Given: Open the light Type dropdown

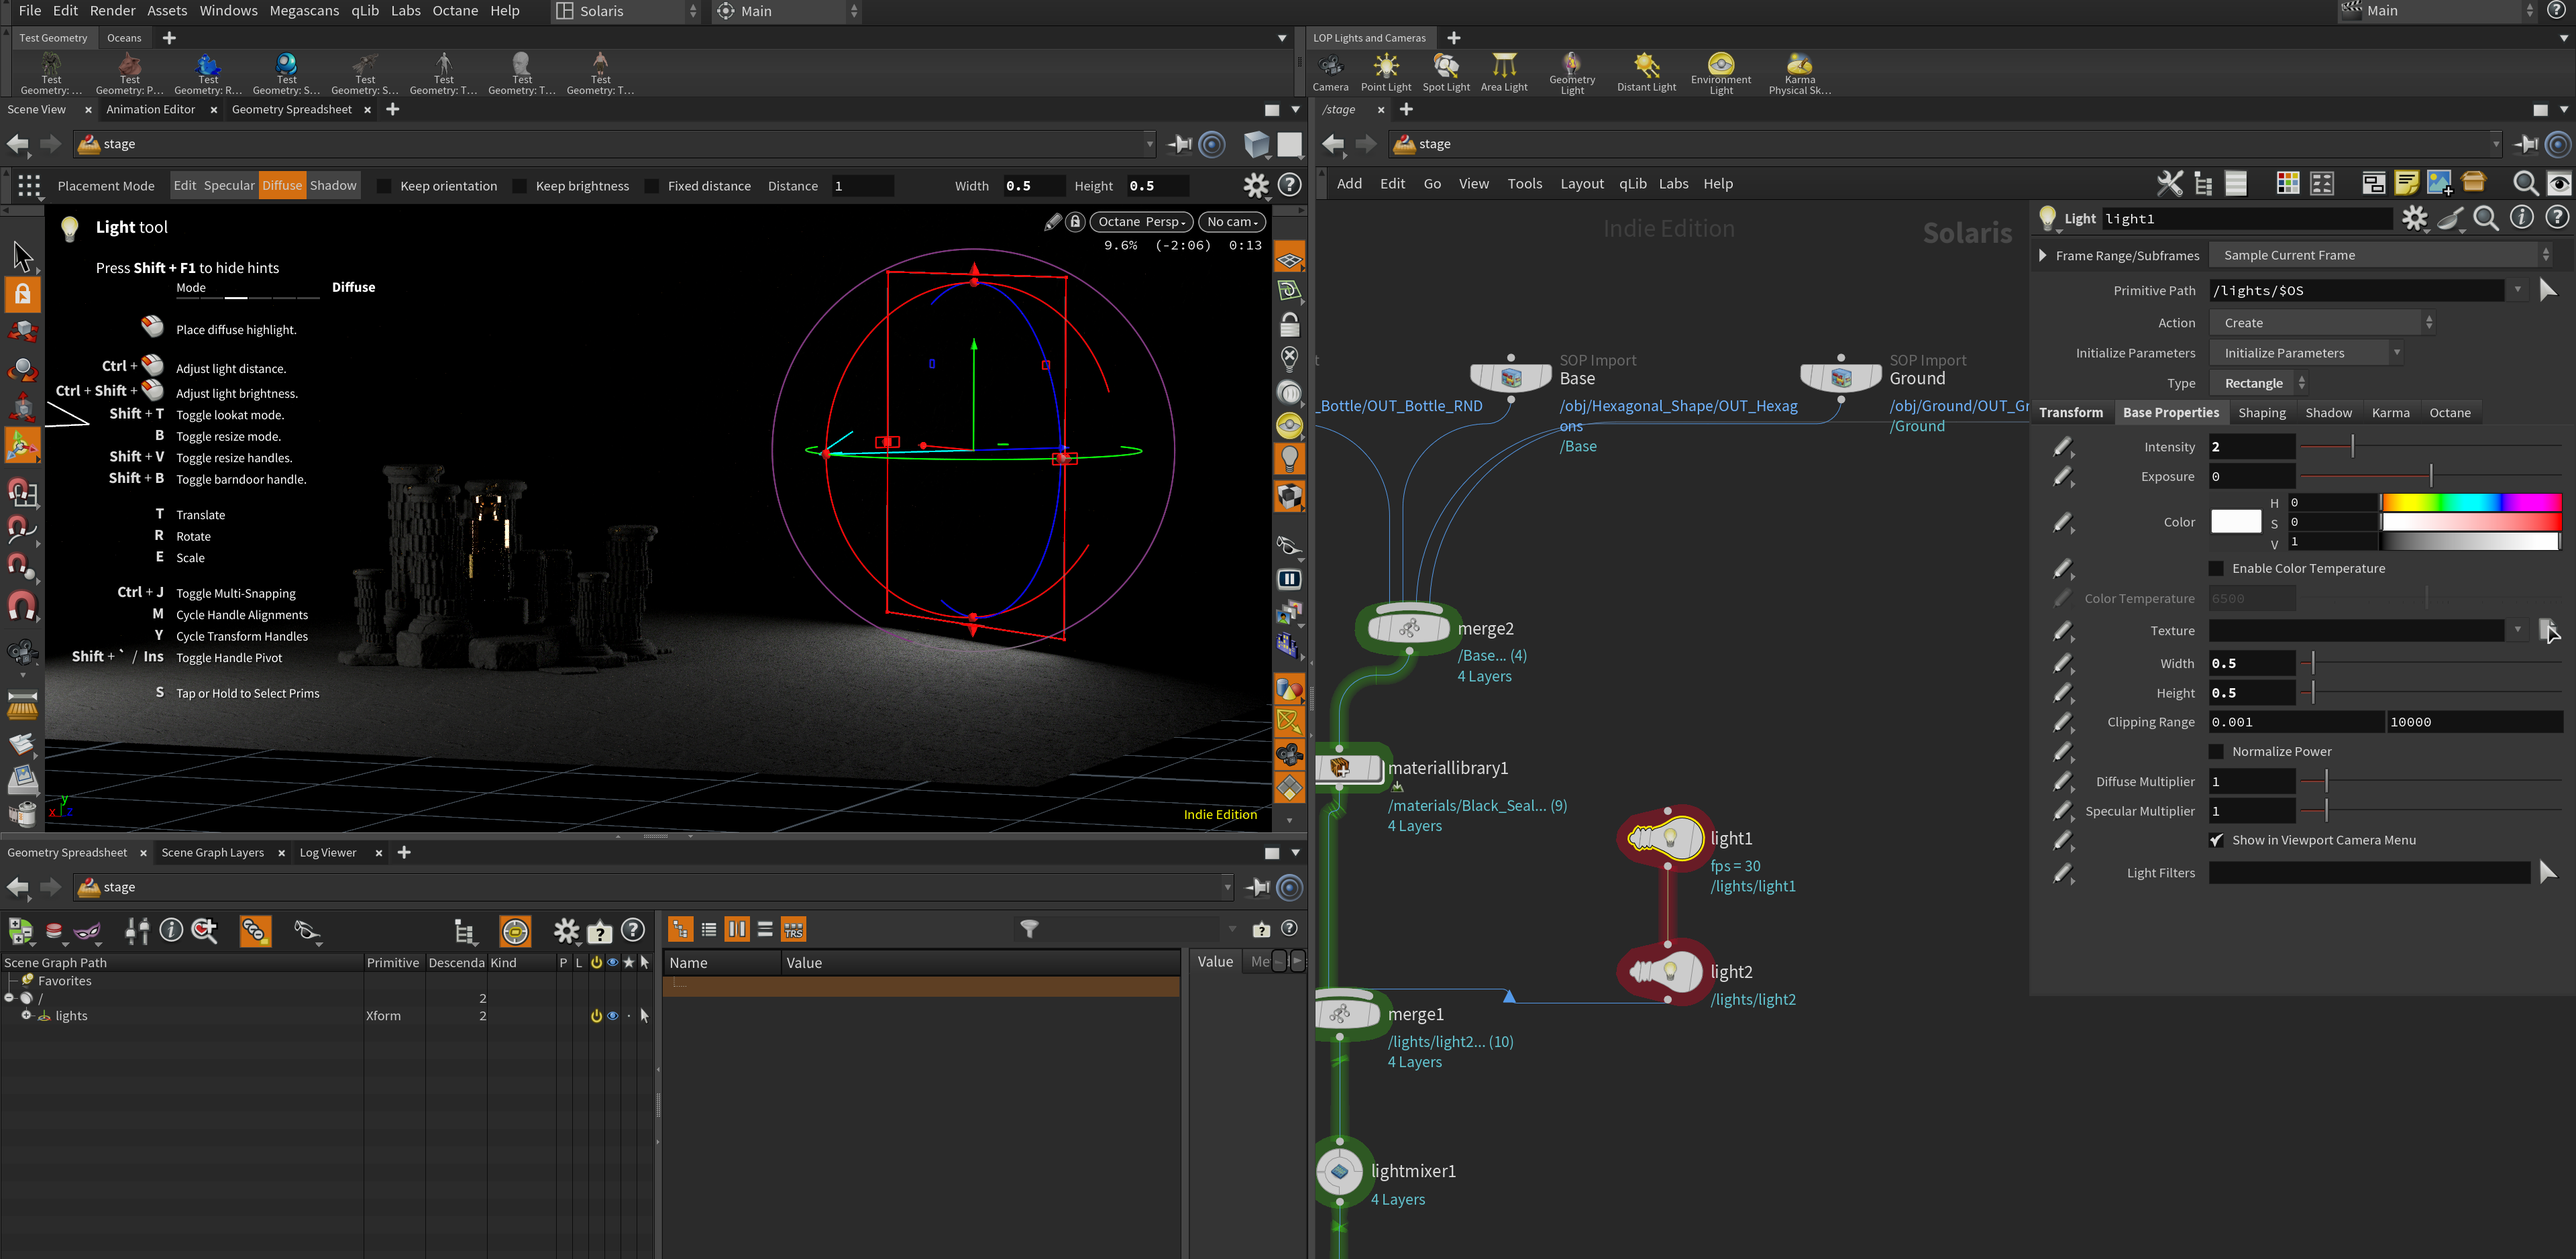Looking at the screenshot, I should (2259, 383).
